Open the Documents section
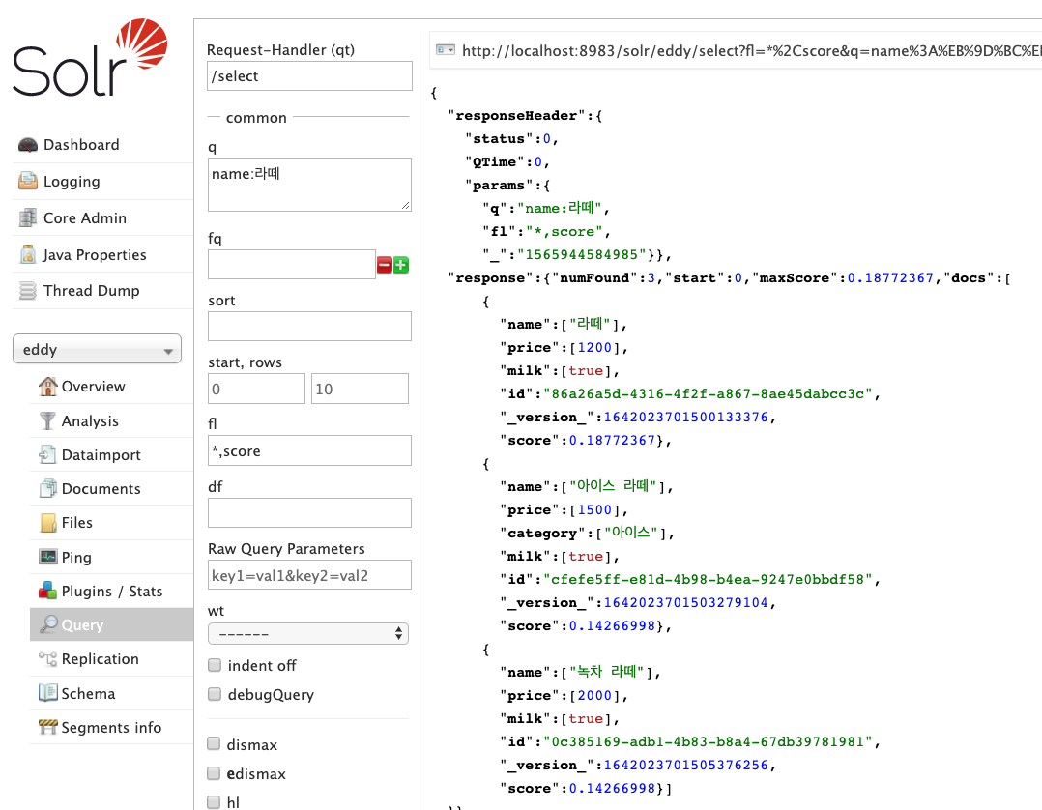 101,489
